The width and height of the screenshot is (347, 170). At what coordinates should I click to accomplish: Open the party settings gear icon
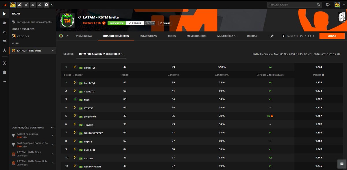[x=46, y=5]
